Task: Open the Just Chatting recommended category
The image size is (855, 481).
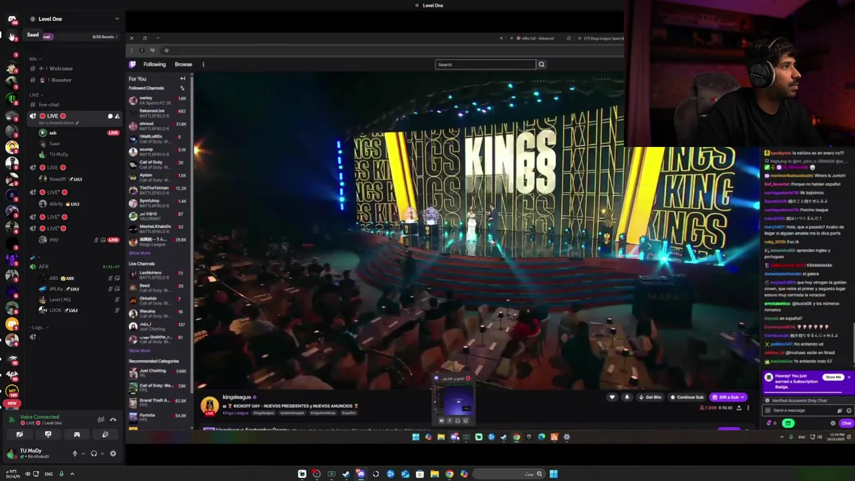Action: tap(158, 372)
